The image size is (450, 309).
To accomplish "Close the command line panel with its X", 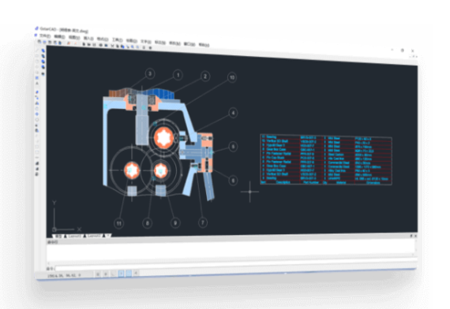I will pyautogui.click(x=415, y=236).
